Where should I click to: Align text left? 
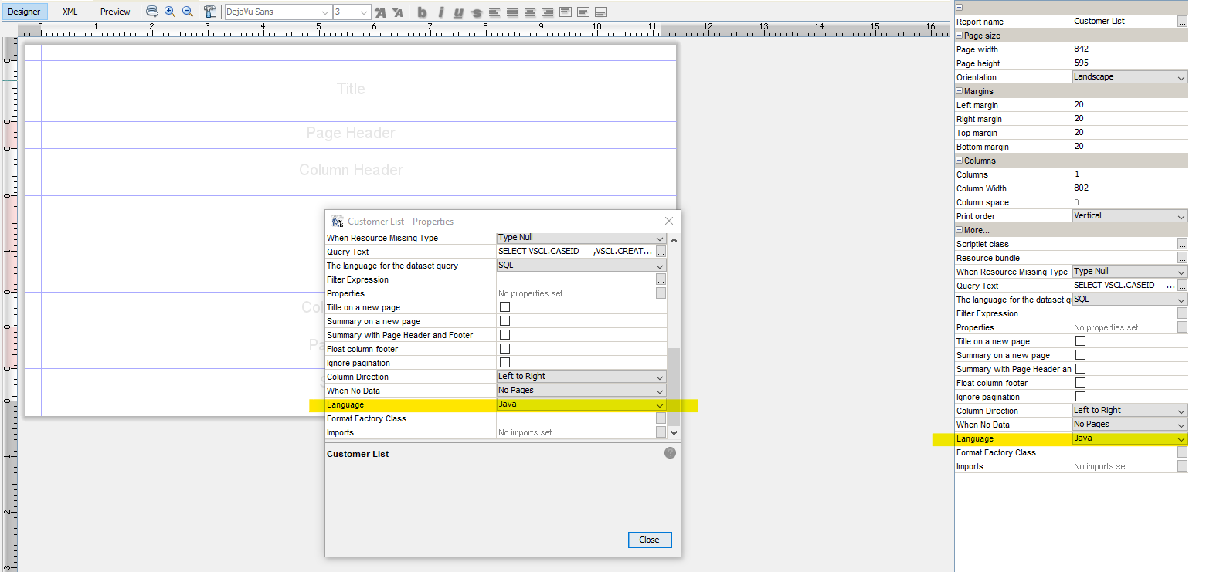(x=494, y=12)
